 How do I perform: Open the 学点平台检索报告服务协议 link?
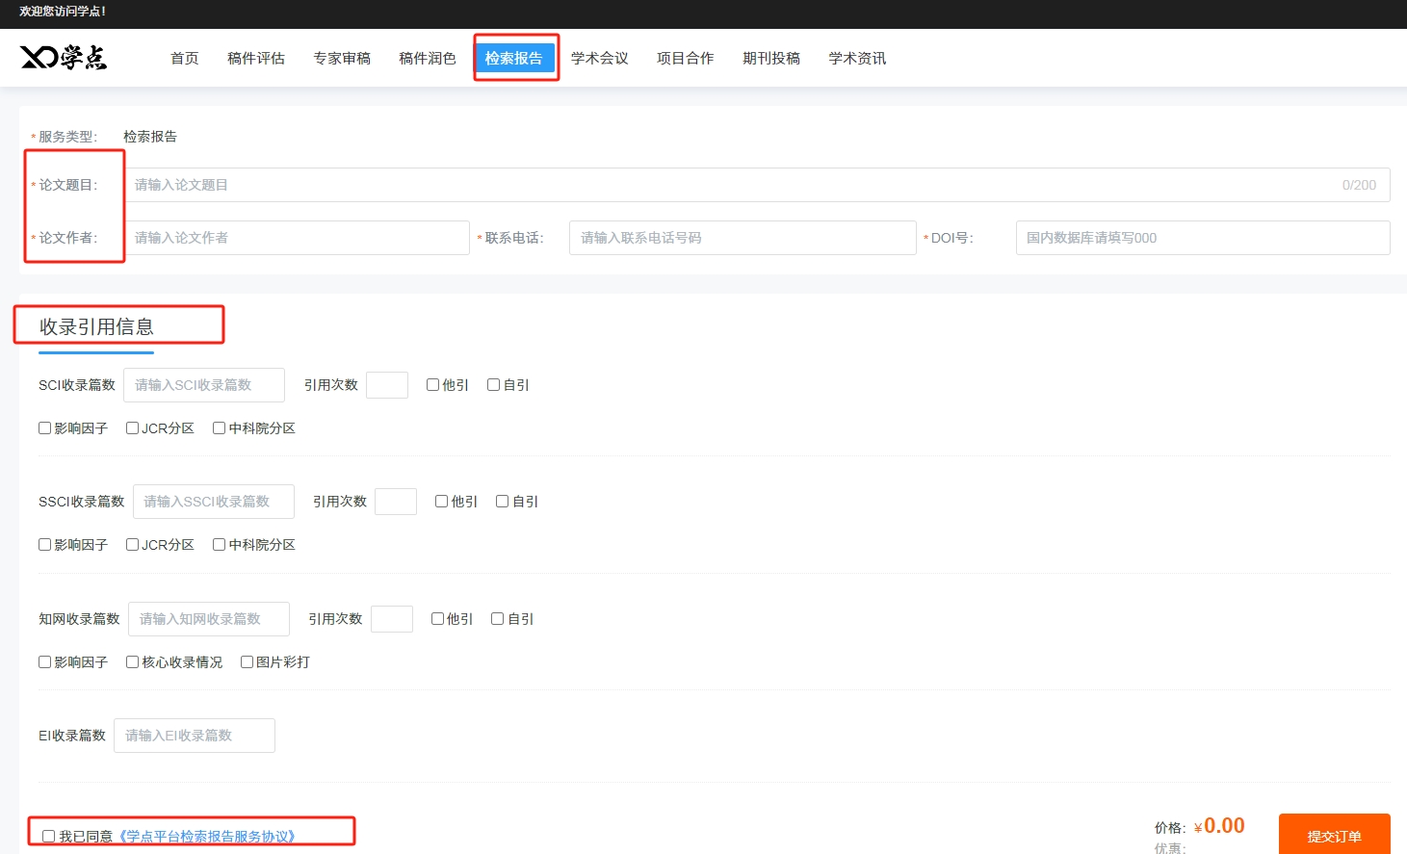click(x=207, y=837)
